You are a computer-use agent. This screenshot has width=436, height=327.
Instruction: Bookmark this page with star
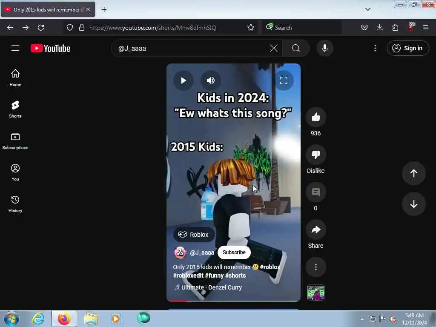(x=250, y=28)
